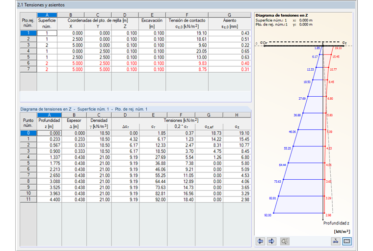Image resolution: width=373 pixels, height=251 pixels.
Task: Click the 19.10 label on stress diagram
Action: coord(338,48)
